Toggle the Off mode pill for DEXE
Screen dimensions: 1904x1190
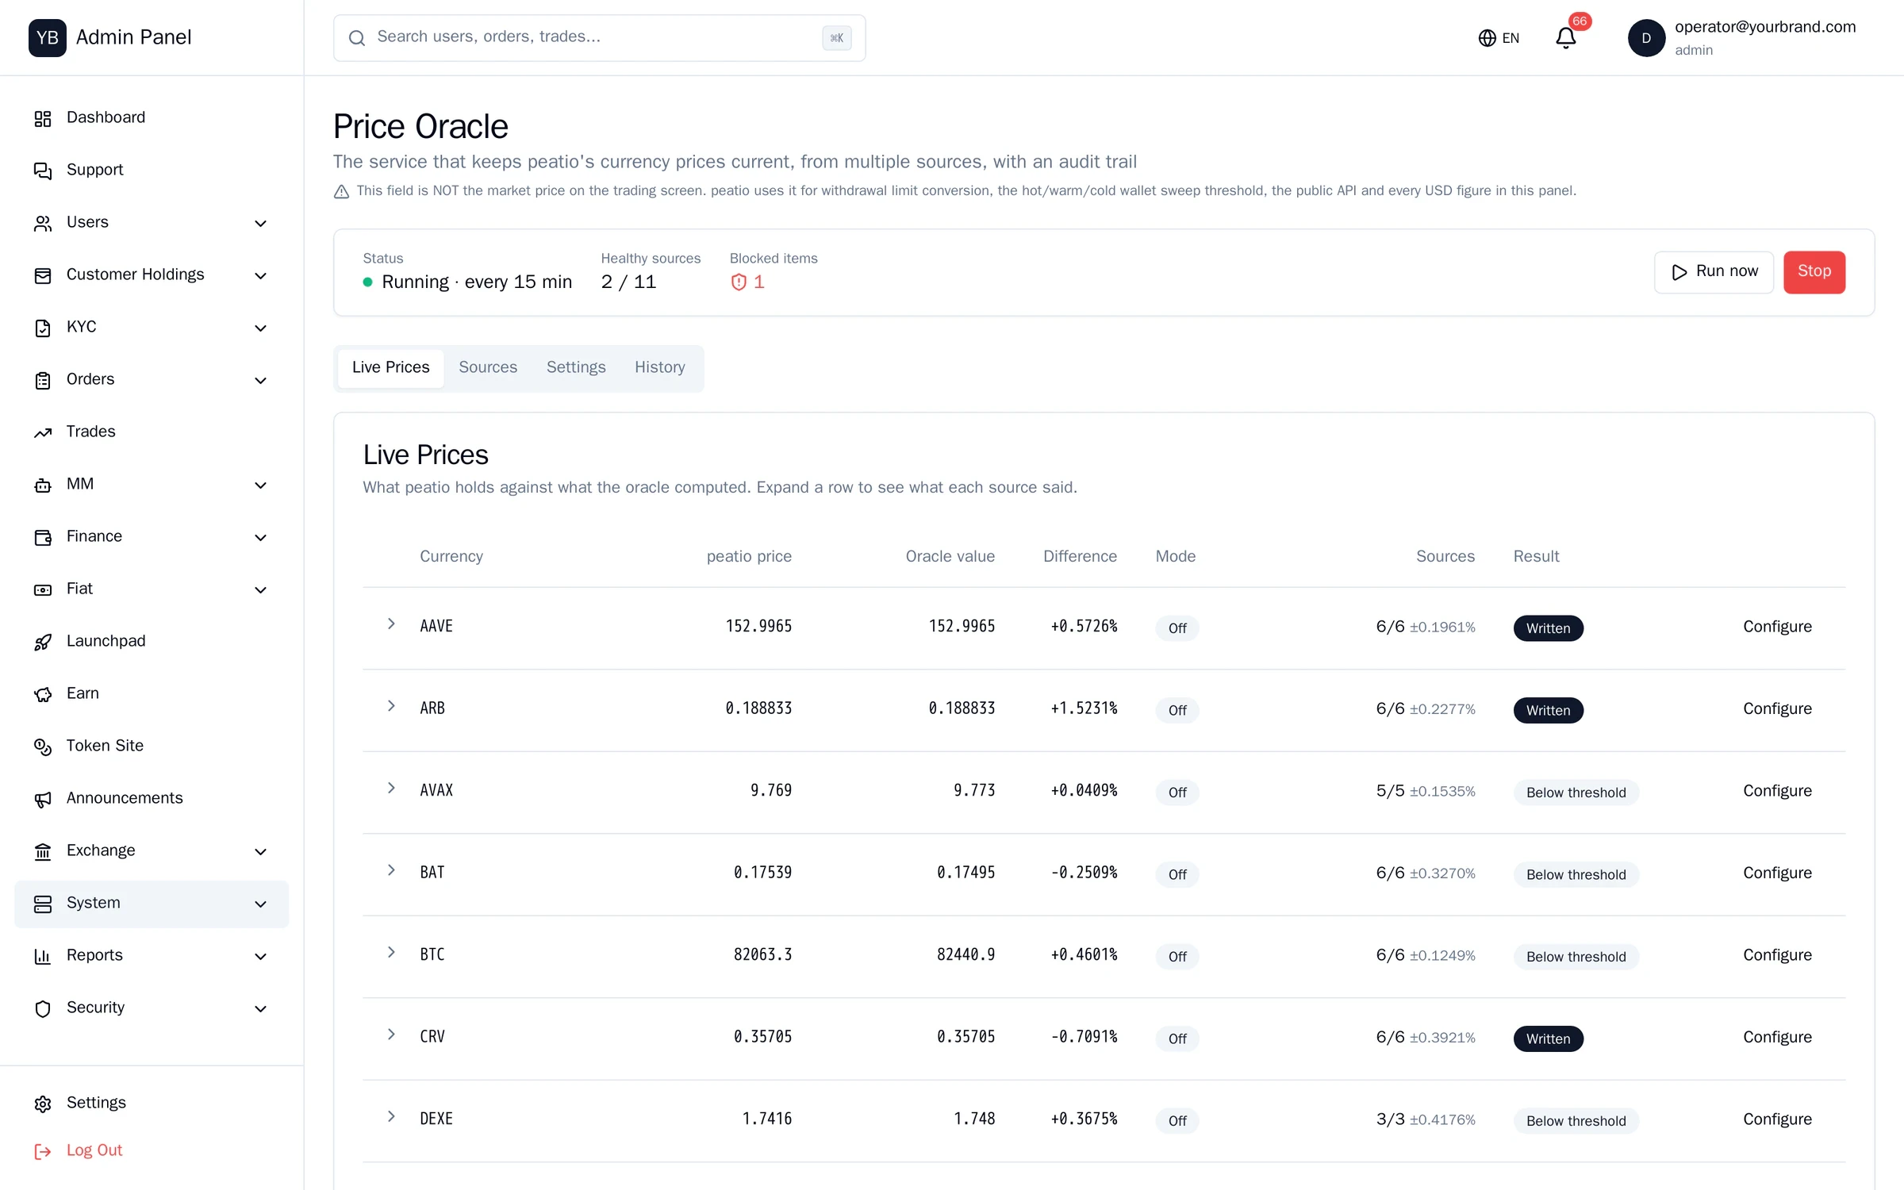tap(1177, 1121)
